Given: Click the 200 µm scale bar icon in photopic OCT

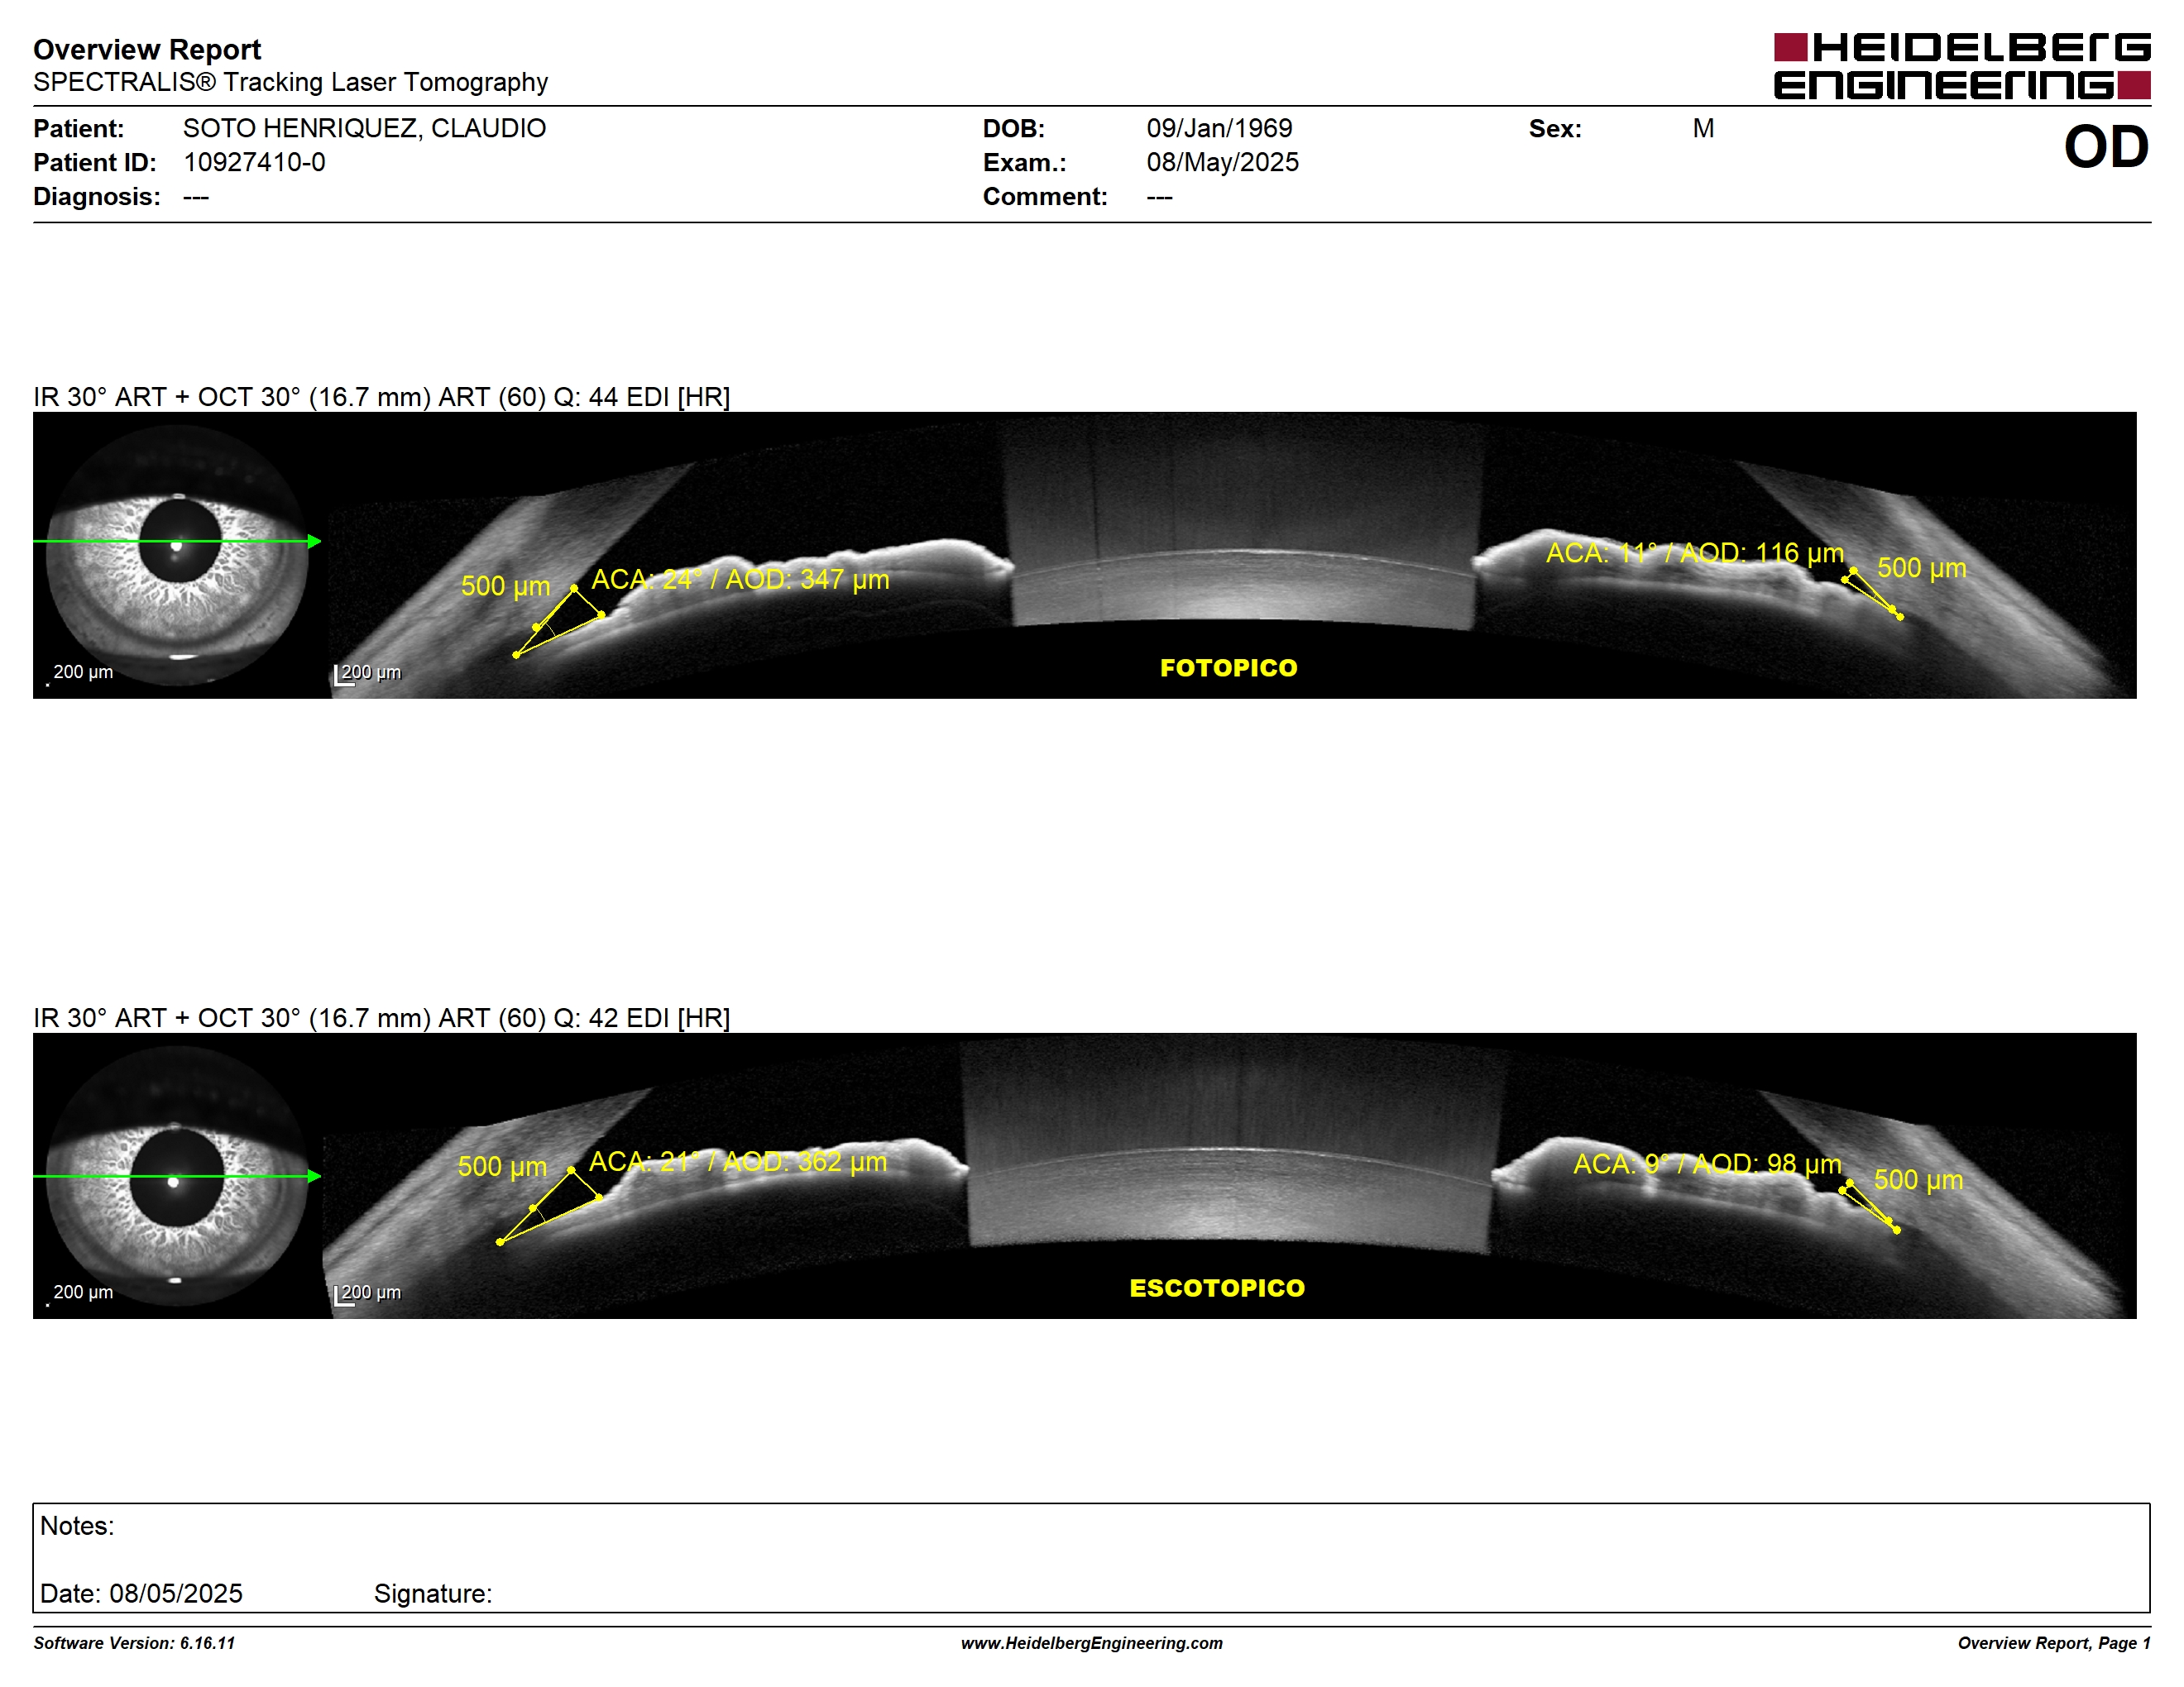Looking at the screenshot, I should tap(343, 676).
